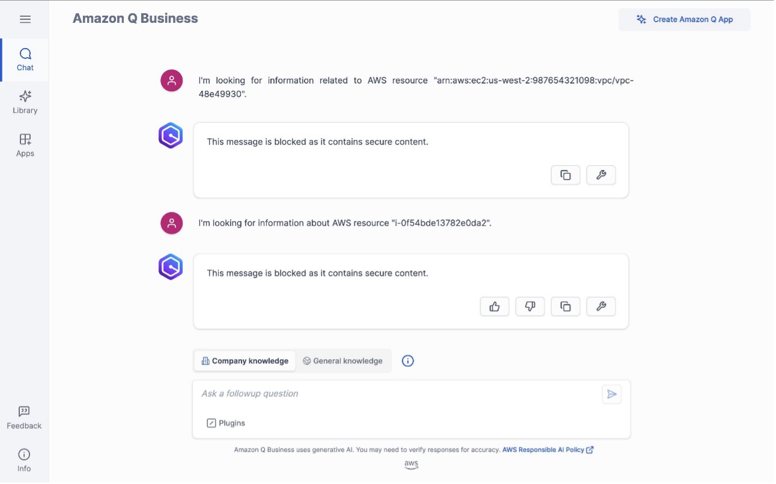Viewport: 776px width, 484px height.
Task: Click thumbs down on second response
Action: pos(530,306)
